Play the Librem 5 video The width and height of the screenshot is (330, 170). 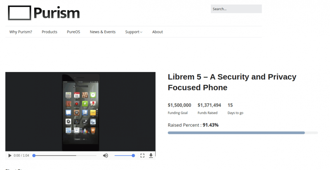[x=10, y=156]
